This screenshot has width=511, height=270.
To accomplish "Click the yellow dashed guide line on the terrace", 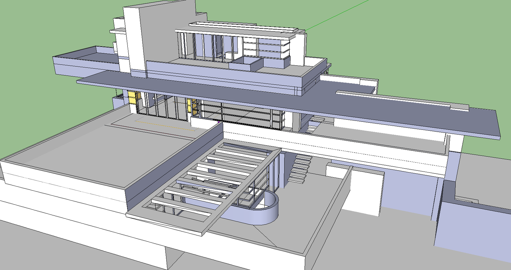I will [166, 125].
